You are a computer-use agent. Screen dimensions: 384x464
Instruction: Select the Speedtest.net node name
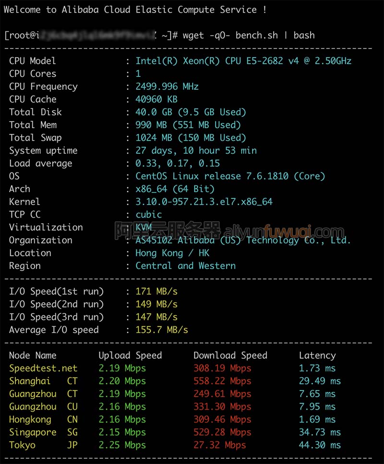click(x=43, y=368)
